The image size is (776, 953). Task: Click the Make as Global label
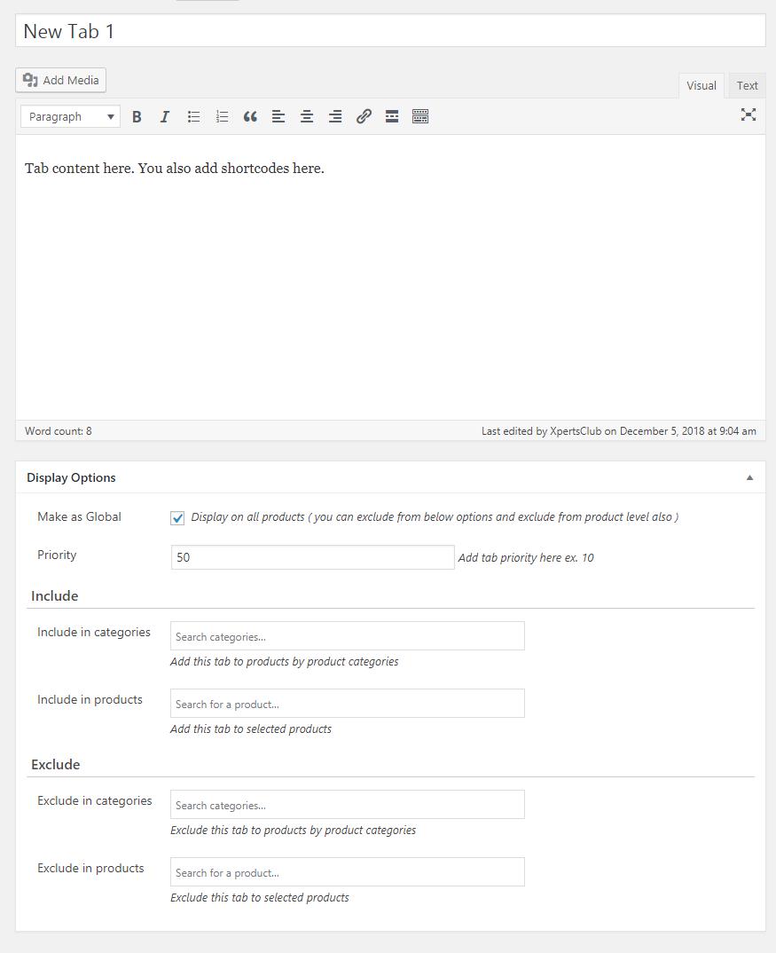click(79, 516)
